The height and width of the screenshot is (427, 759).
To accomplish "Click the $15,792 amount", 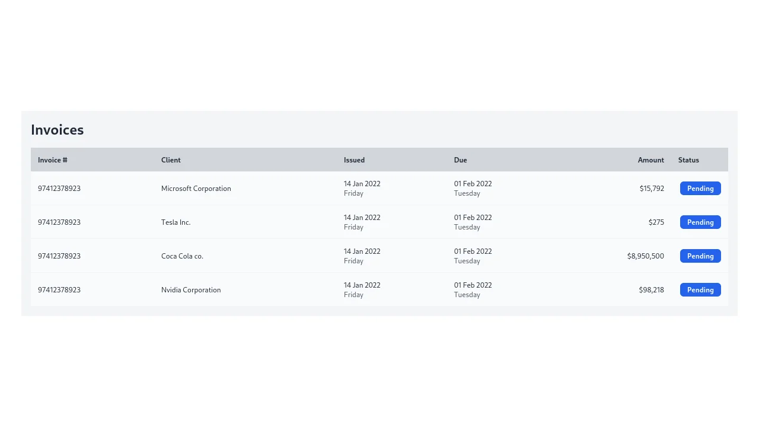I will 652,189.
